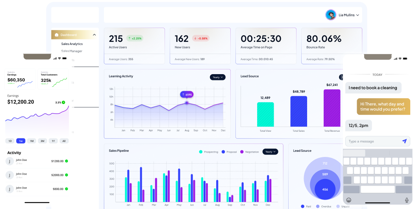
Task: Click green checkmark beside $1200.00 activity
Action: (x=67, y=161)
